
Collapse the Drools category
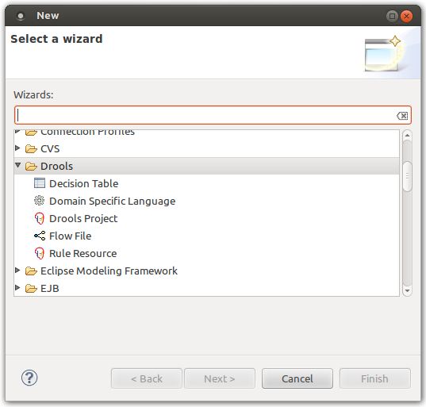coord(18,165)
